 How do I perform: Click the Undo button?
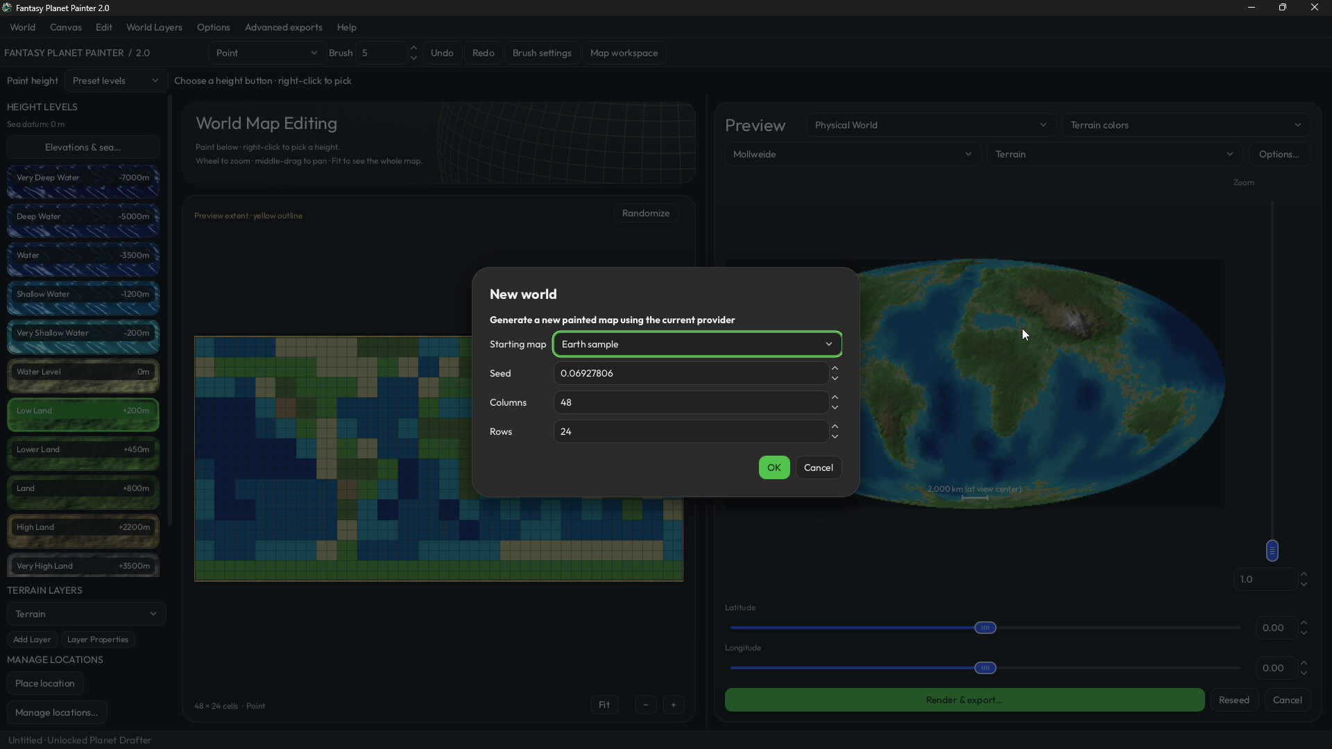442,53
